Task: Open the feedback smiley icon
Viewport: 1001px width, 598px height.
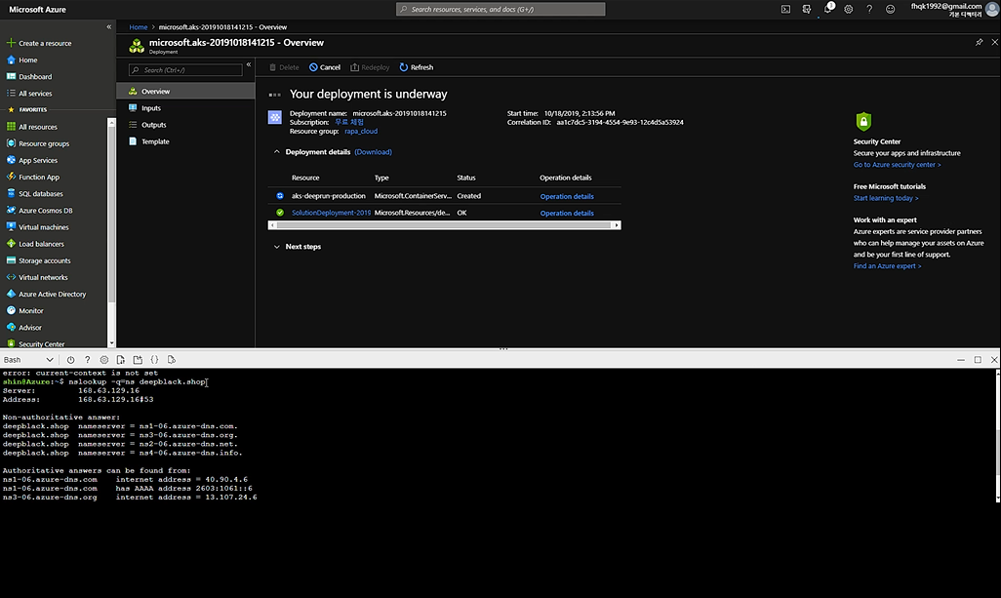Action: tap(890, 9)
